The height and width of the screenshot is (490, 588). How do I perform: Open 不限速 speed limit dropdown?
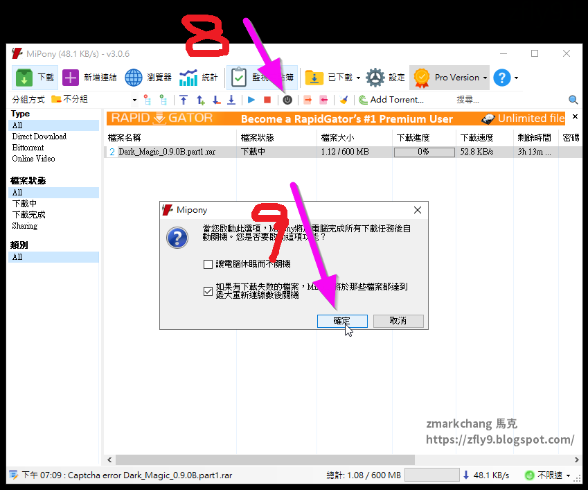coord(549,475)
